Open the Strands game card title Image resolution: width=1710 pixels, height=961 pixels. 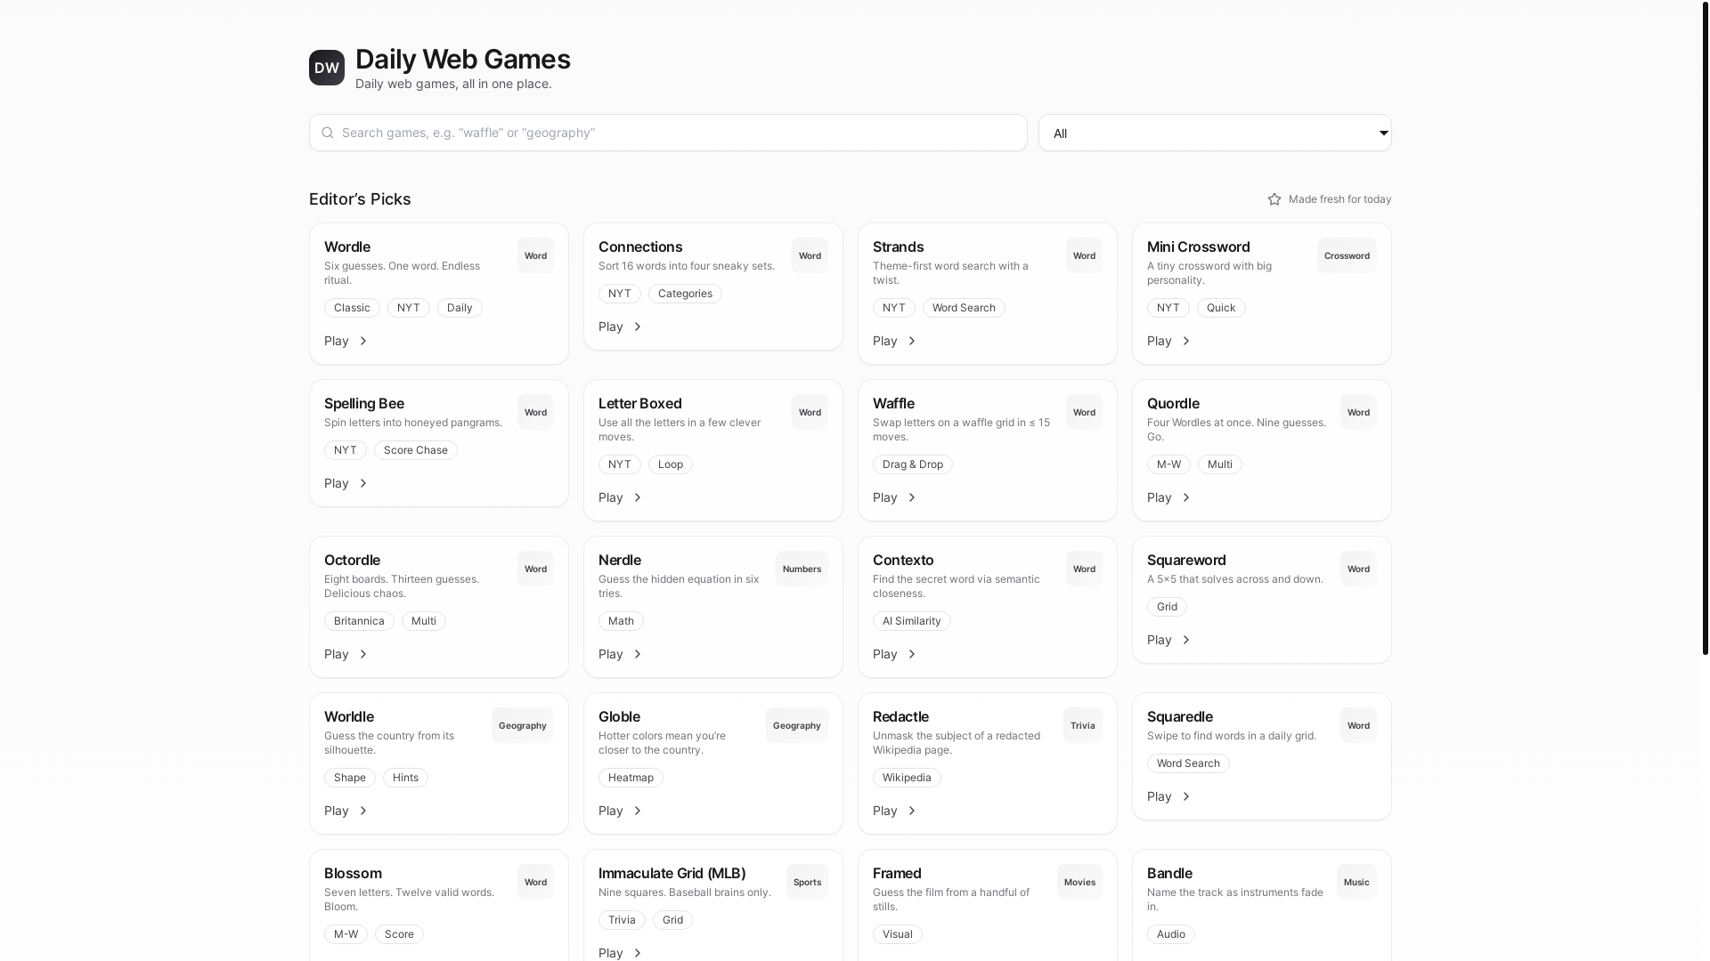(x=898, y=246)
